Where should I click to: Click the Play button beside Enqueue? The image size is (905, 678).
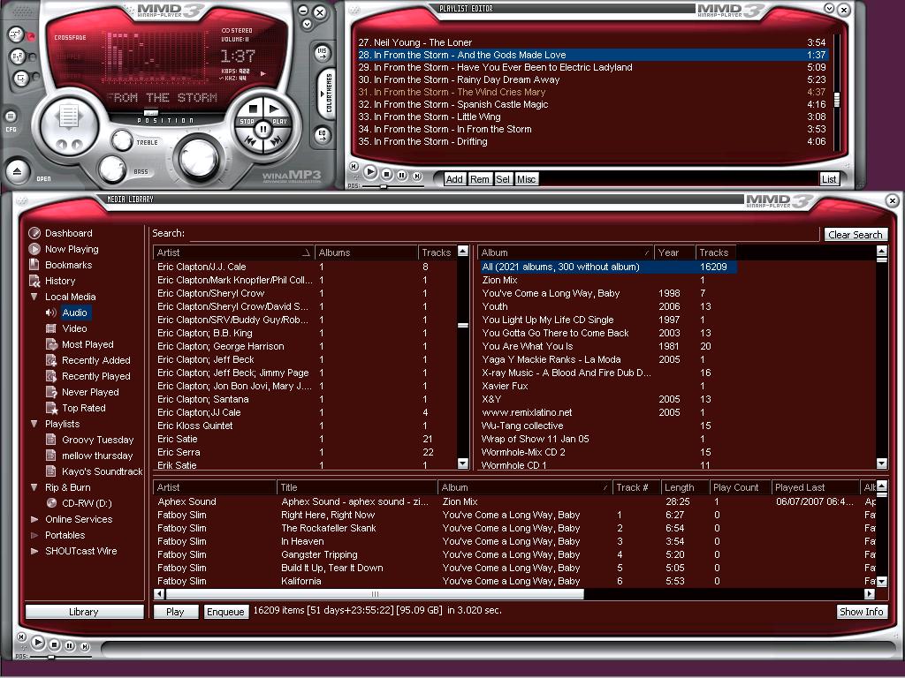[176, 612]
